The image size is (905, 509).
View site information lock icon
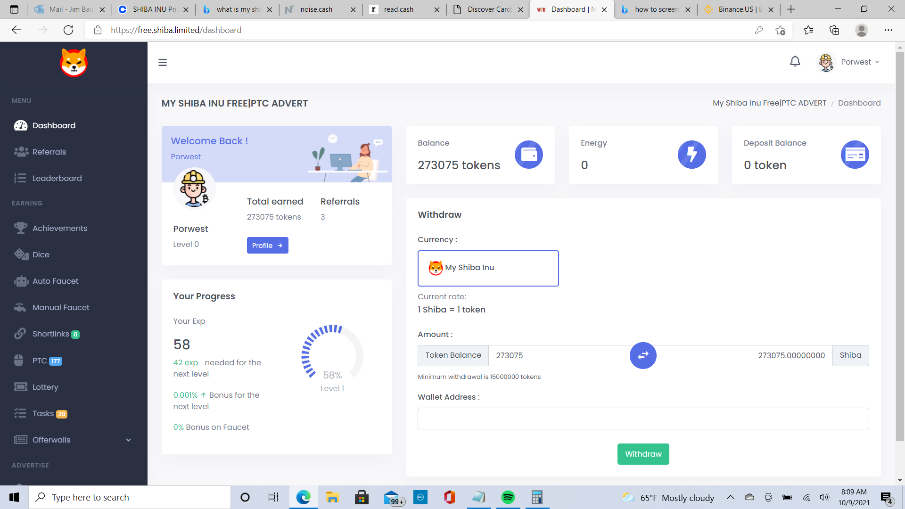pyautogui.click(x=98, y=30)
